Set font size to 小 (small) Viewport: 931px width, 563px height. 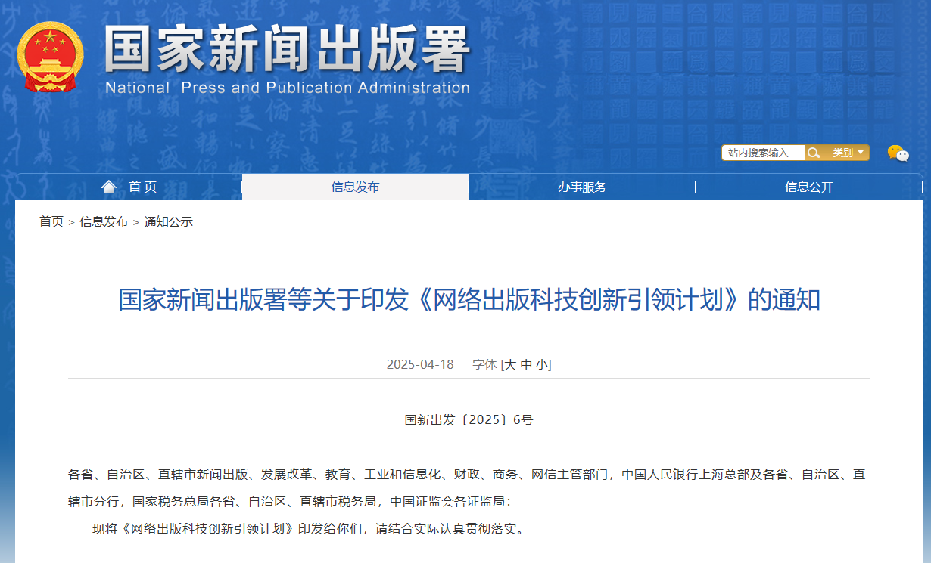point(542,364)
